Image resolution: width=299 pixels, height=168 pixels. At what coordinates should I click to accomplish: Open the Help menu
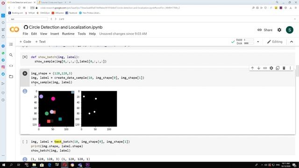click(93, 34)
